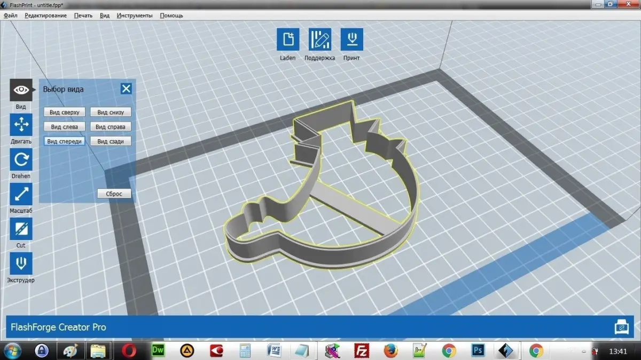
Task: Open the Файл menu
Action: pyautogui.click(x=11, y=15)
